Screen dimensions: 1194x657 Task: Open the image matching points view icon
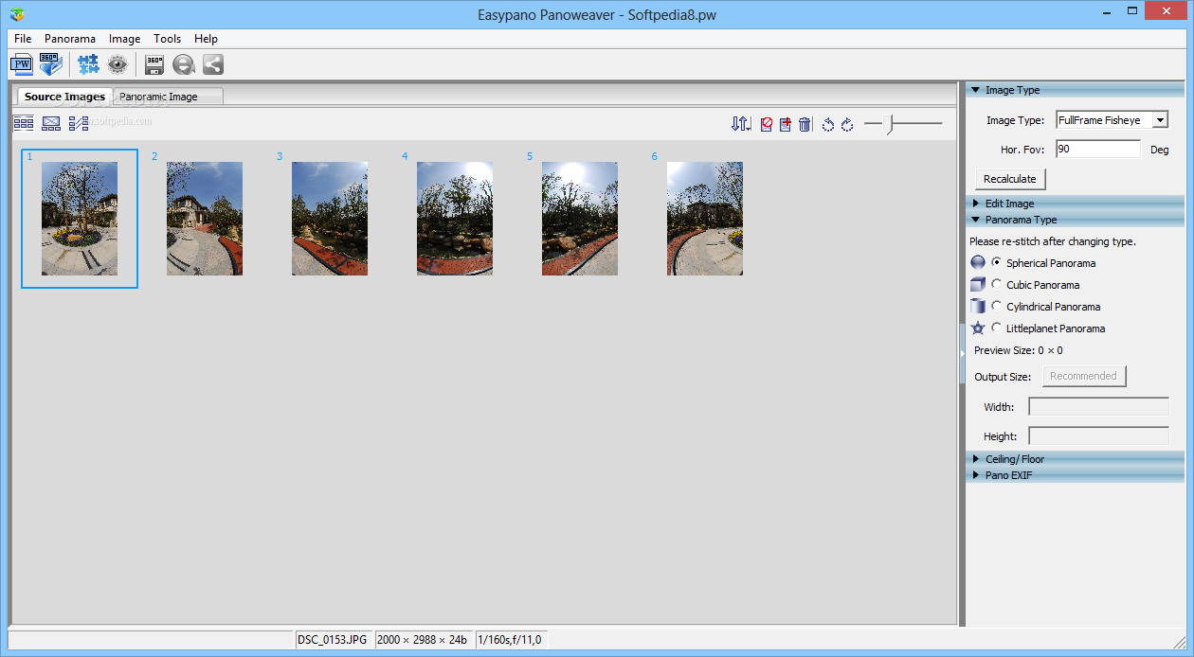[x=79, y=123]
